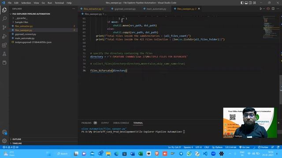The image size is (282, 158).
Task: Click the Accounts icon in activity bar
Action: click(4, 132)
